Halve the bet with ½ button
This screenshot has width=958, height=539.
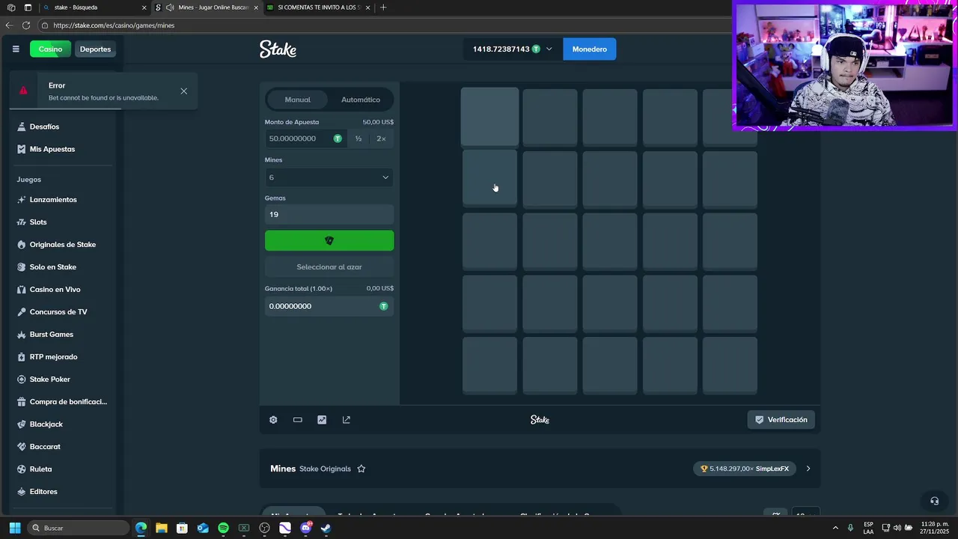coord(359,138)
